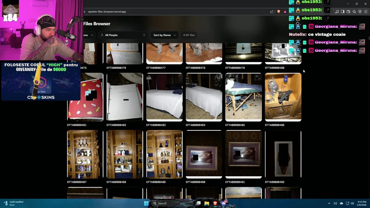This screenshot has height=208, width=370.
Task: Open the Cold weather widget
Action: (14, 203)
